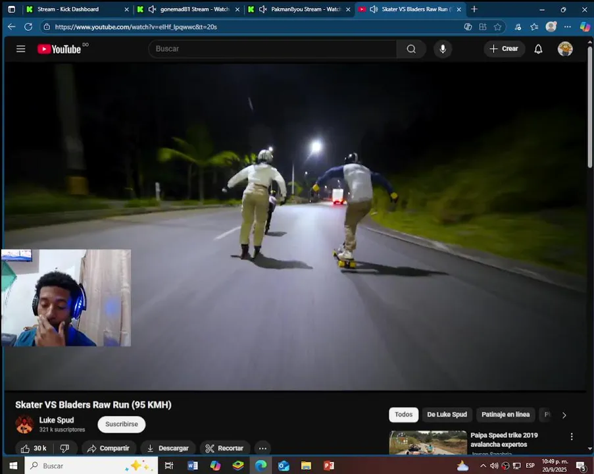Launch PowerPoint from the taskbar

329,465
